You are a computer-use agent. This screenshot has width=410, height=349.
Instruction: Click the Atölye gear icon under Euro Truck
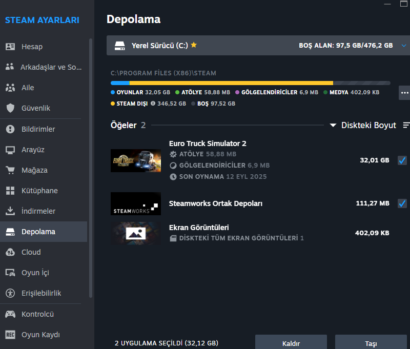[x=173, y=154]
